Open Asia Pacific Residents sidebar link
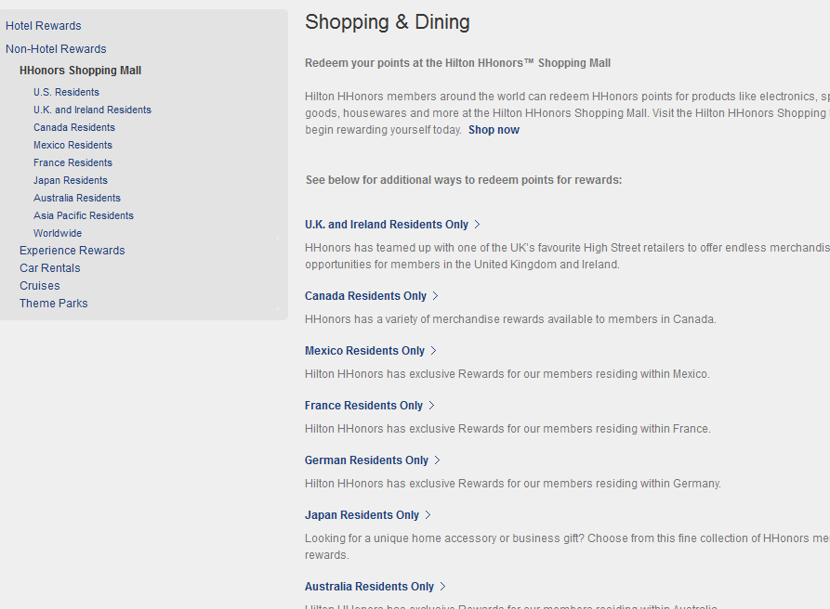The width and height of the screenshot is (830, 609). (x=83, y=215)
